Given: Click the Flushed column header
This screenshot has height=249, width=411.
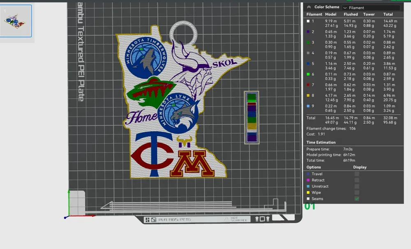Looking at the screenshot, I should pyautogui.click(x=351, y=14).
